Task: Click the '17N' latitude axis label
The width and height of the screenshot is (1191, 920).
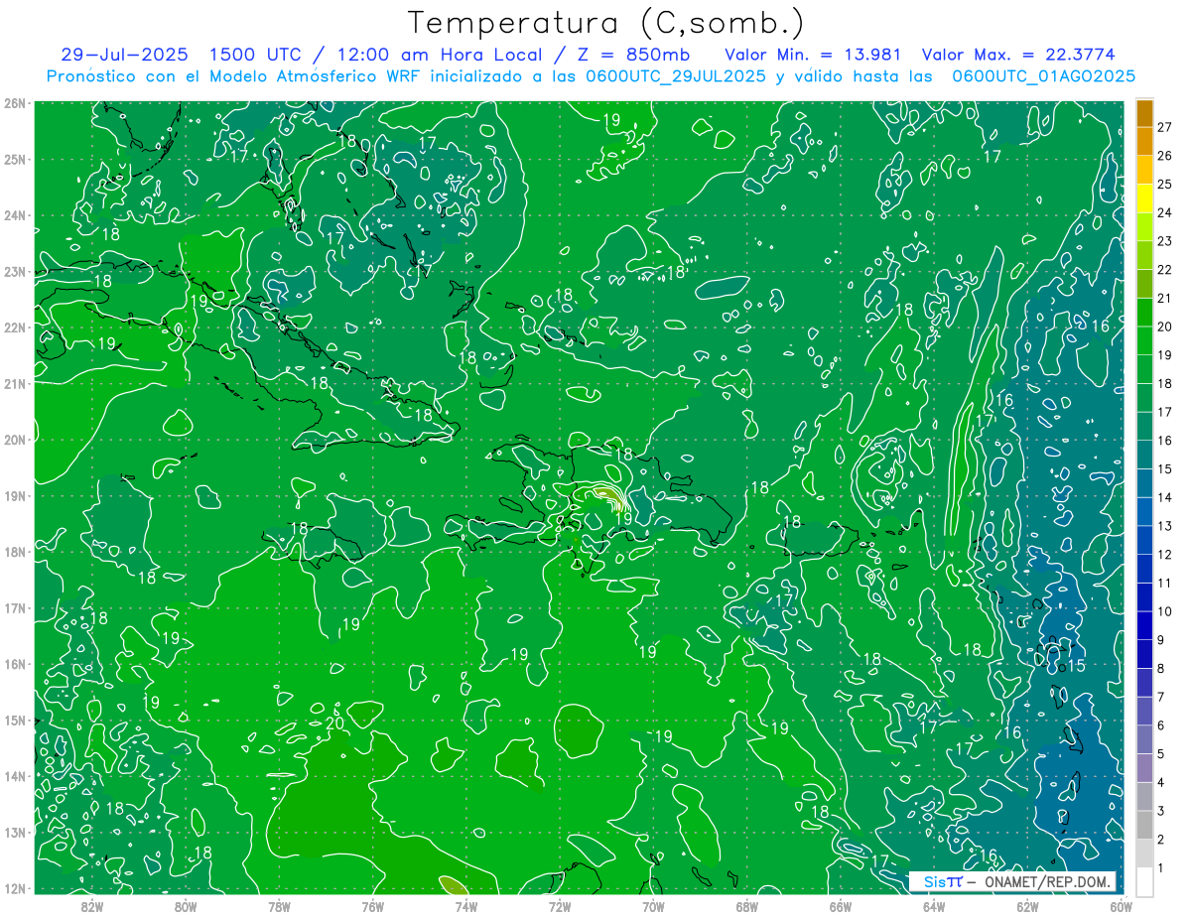Action: tap(14, 607)
